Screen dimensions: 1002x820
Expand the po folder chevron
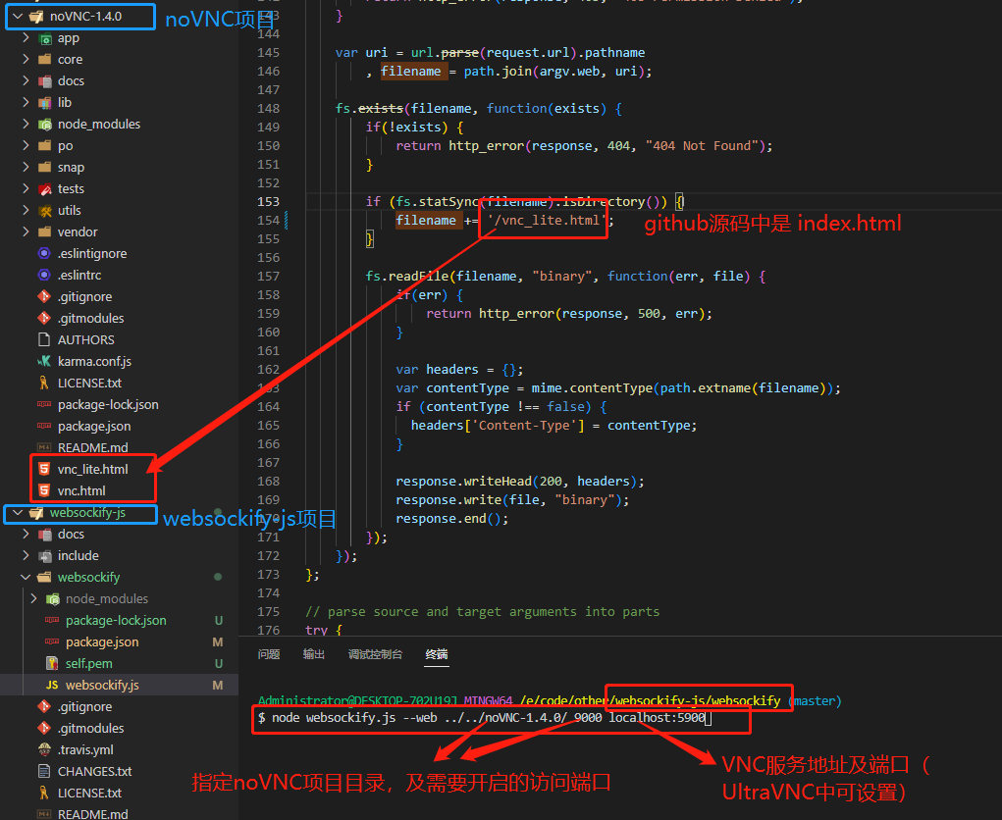pyautogui.click(x=26, y=145)
